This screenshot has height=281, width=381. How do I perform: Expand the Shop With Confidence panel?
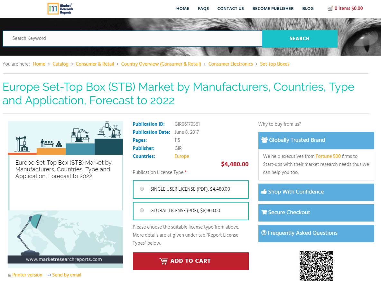(316, 192)
